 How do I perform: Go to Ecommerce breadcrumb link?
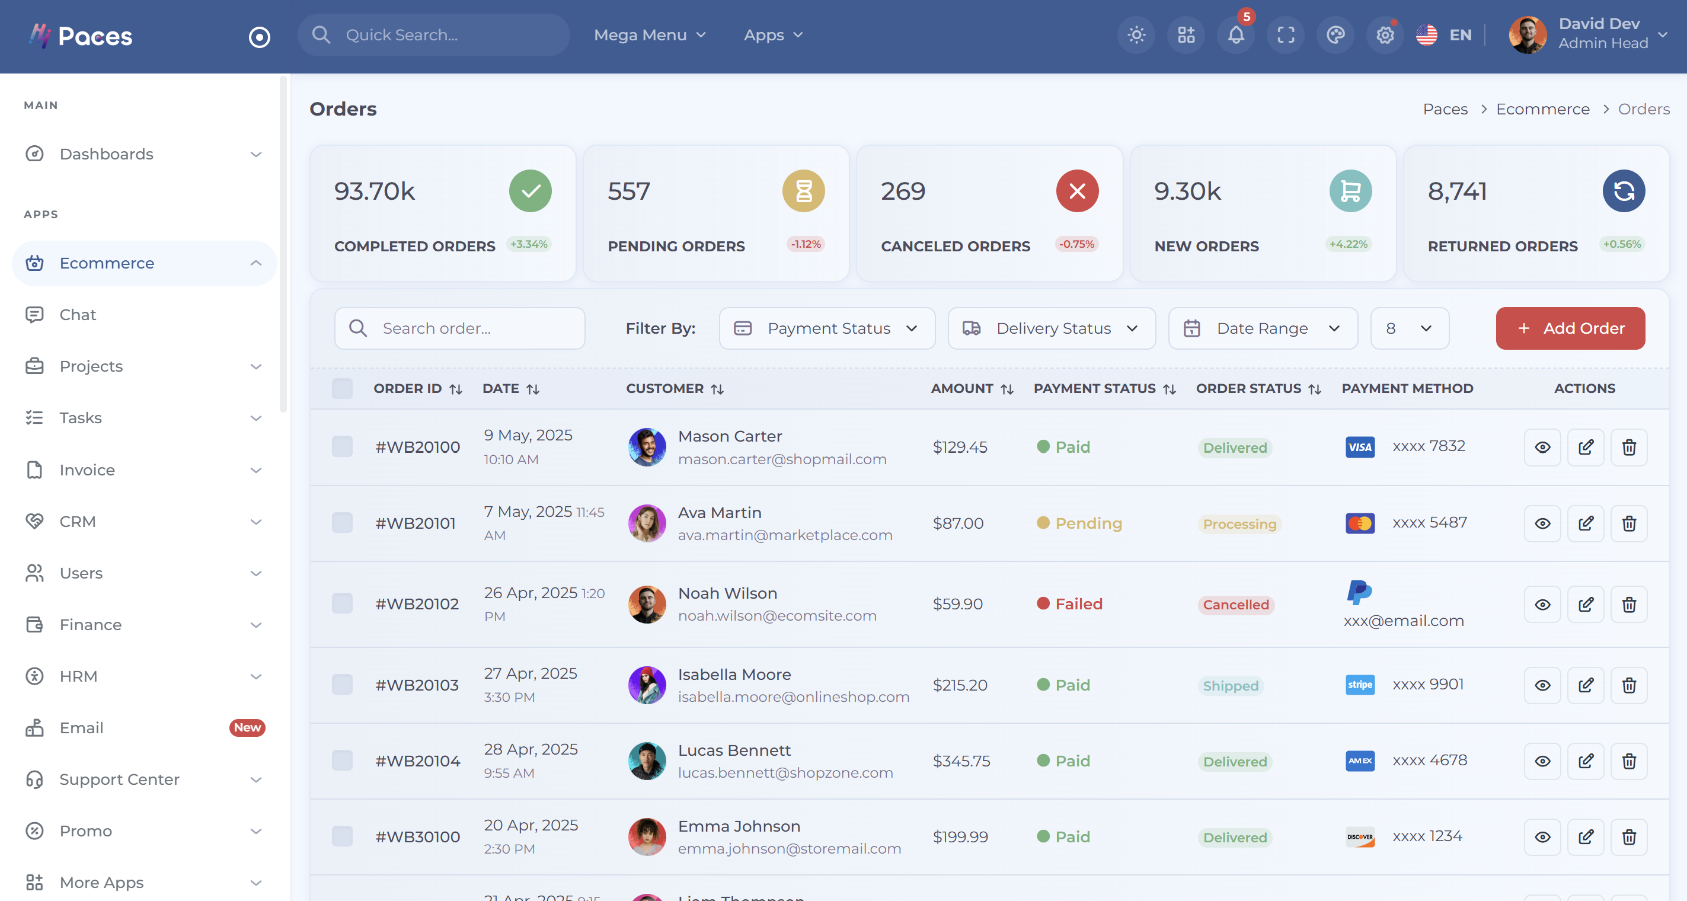tap(1542, 108)
